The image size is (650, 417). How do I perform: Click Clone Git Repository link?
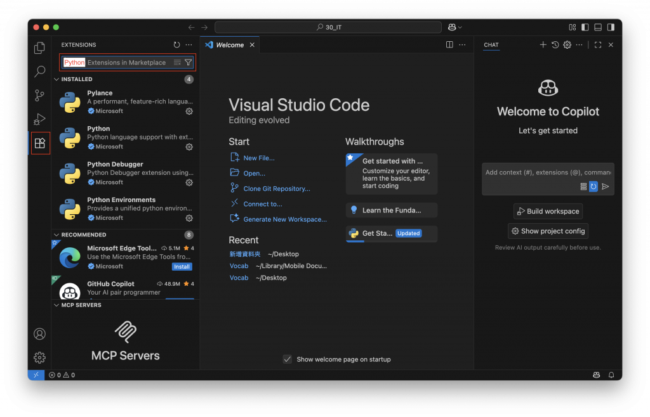click(277, 189)
